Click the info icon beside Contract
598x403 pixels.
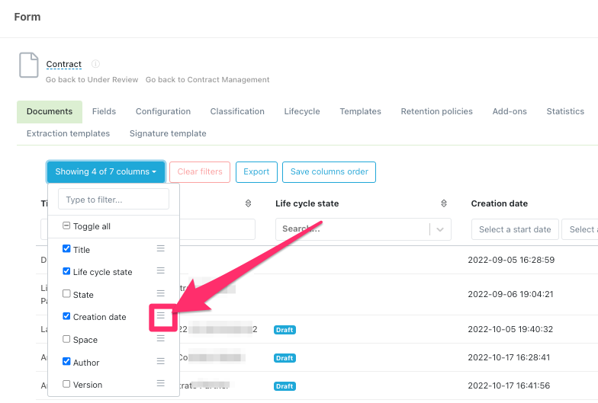coord(95,64)
